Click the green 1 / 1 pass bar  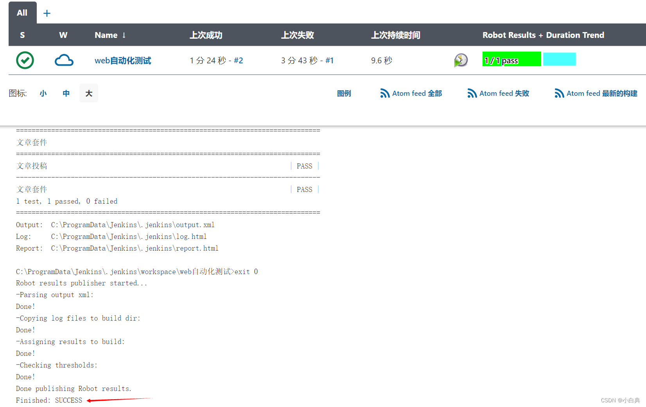[512, 59]
